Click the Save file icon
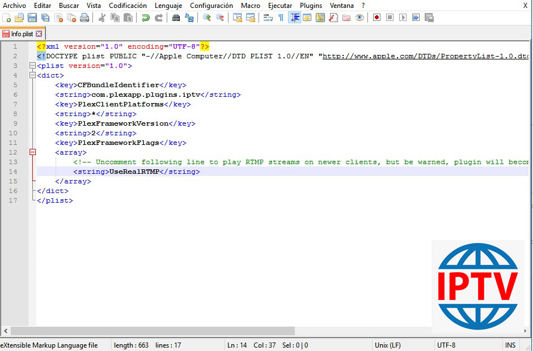This screenshot has height=351, width=533. pos(32,18)
